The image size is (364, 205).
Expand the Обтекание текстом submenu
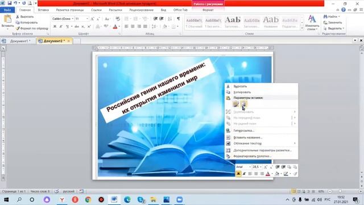[262, 143]
